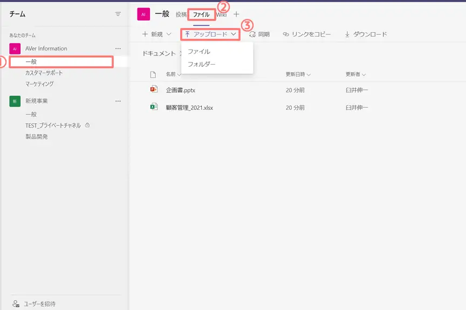Click the ダウンロード (download) icon
This screenshot has width=466, height=310.
348,33
